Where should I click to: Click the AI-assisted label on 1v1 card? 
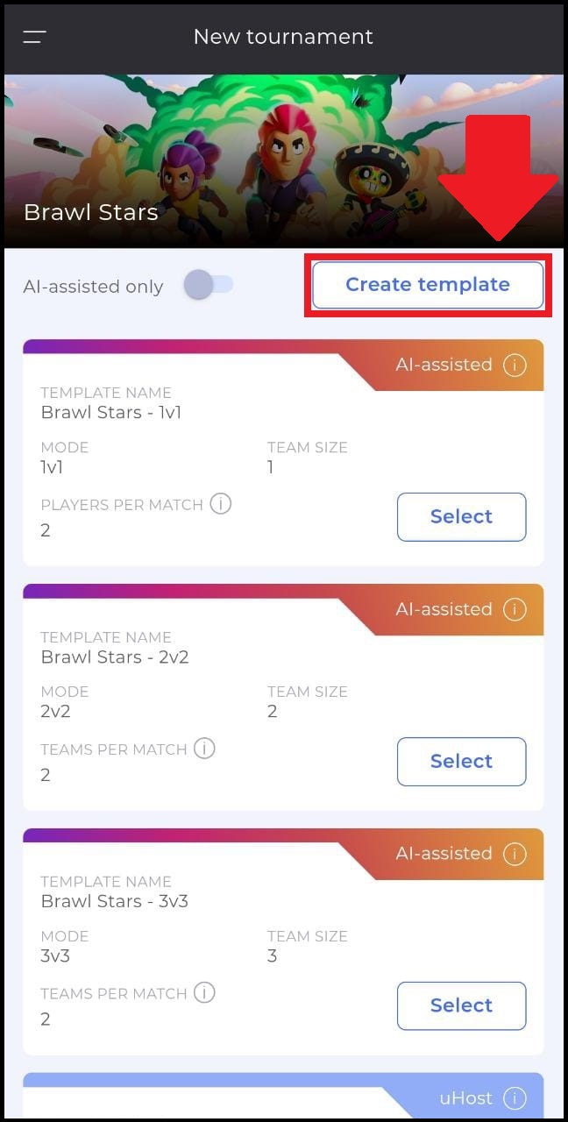(x=444, y=365)
